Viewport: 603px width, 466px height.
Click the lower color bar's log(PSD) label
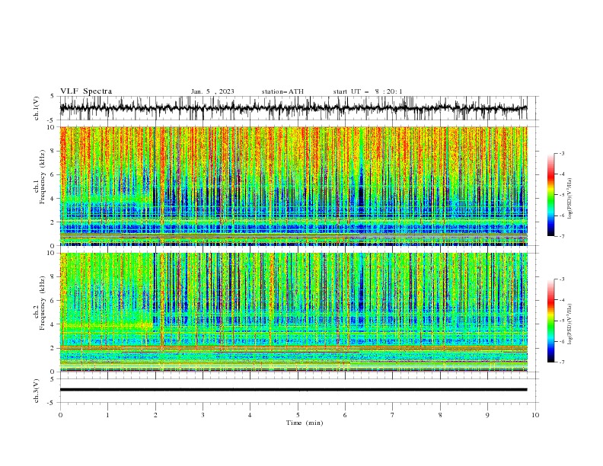click(569, 324)
